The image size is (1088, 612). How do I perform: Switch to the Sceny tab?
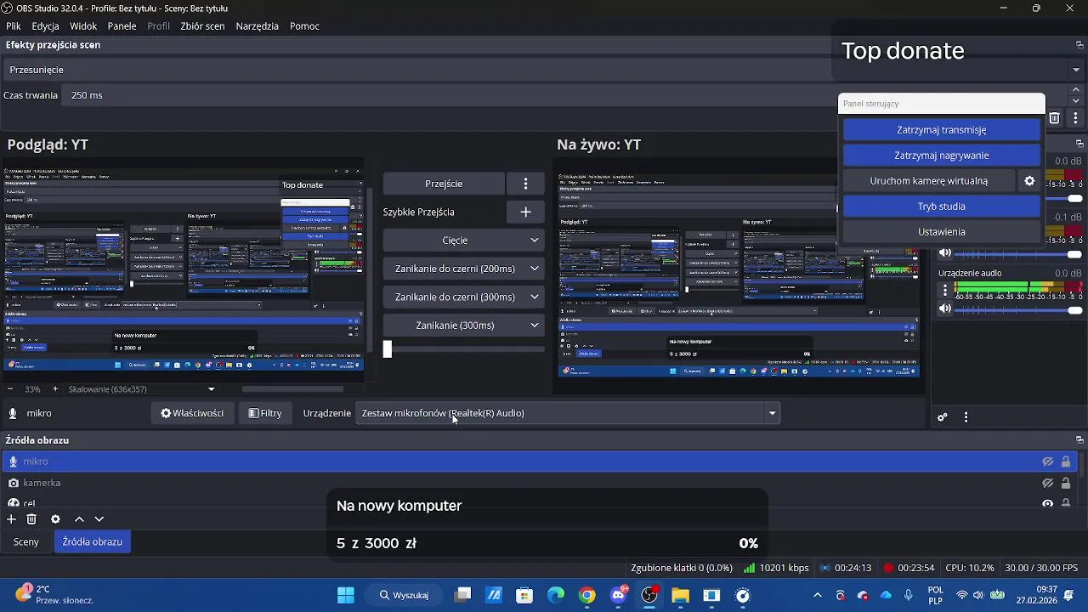coord(26,541)
